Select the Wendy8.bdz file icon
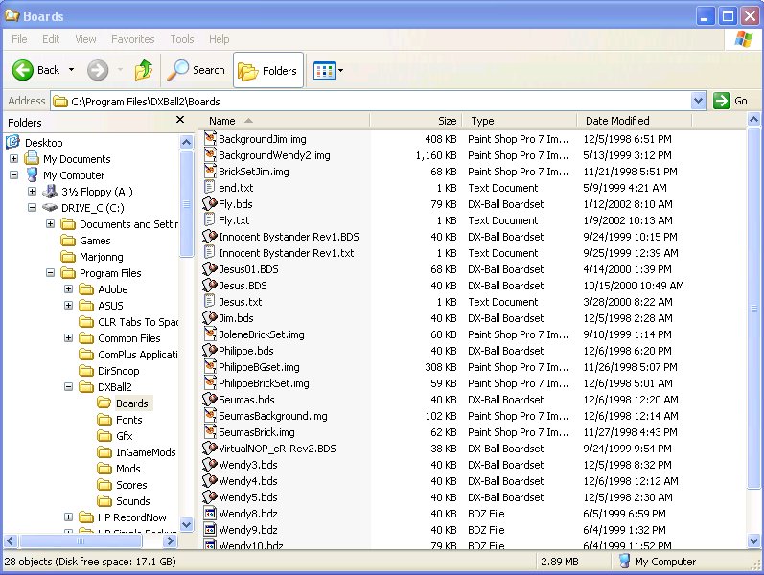This screenshot has height=575, width=764. [x=210, y=514]
